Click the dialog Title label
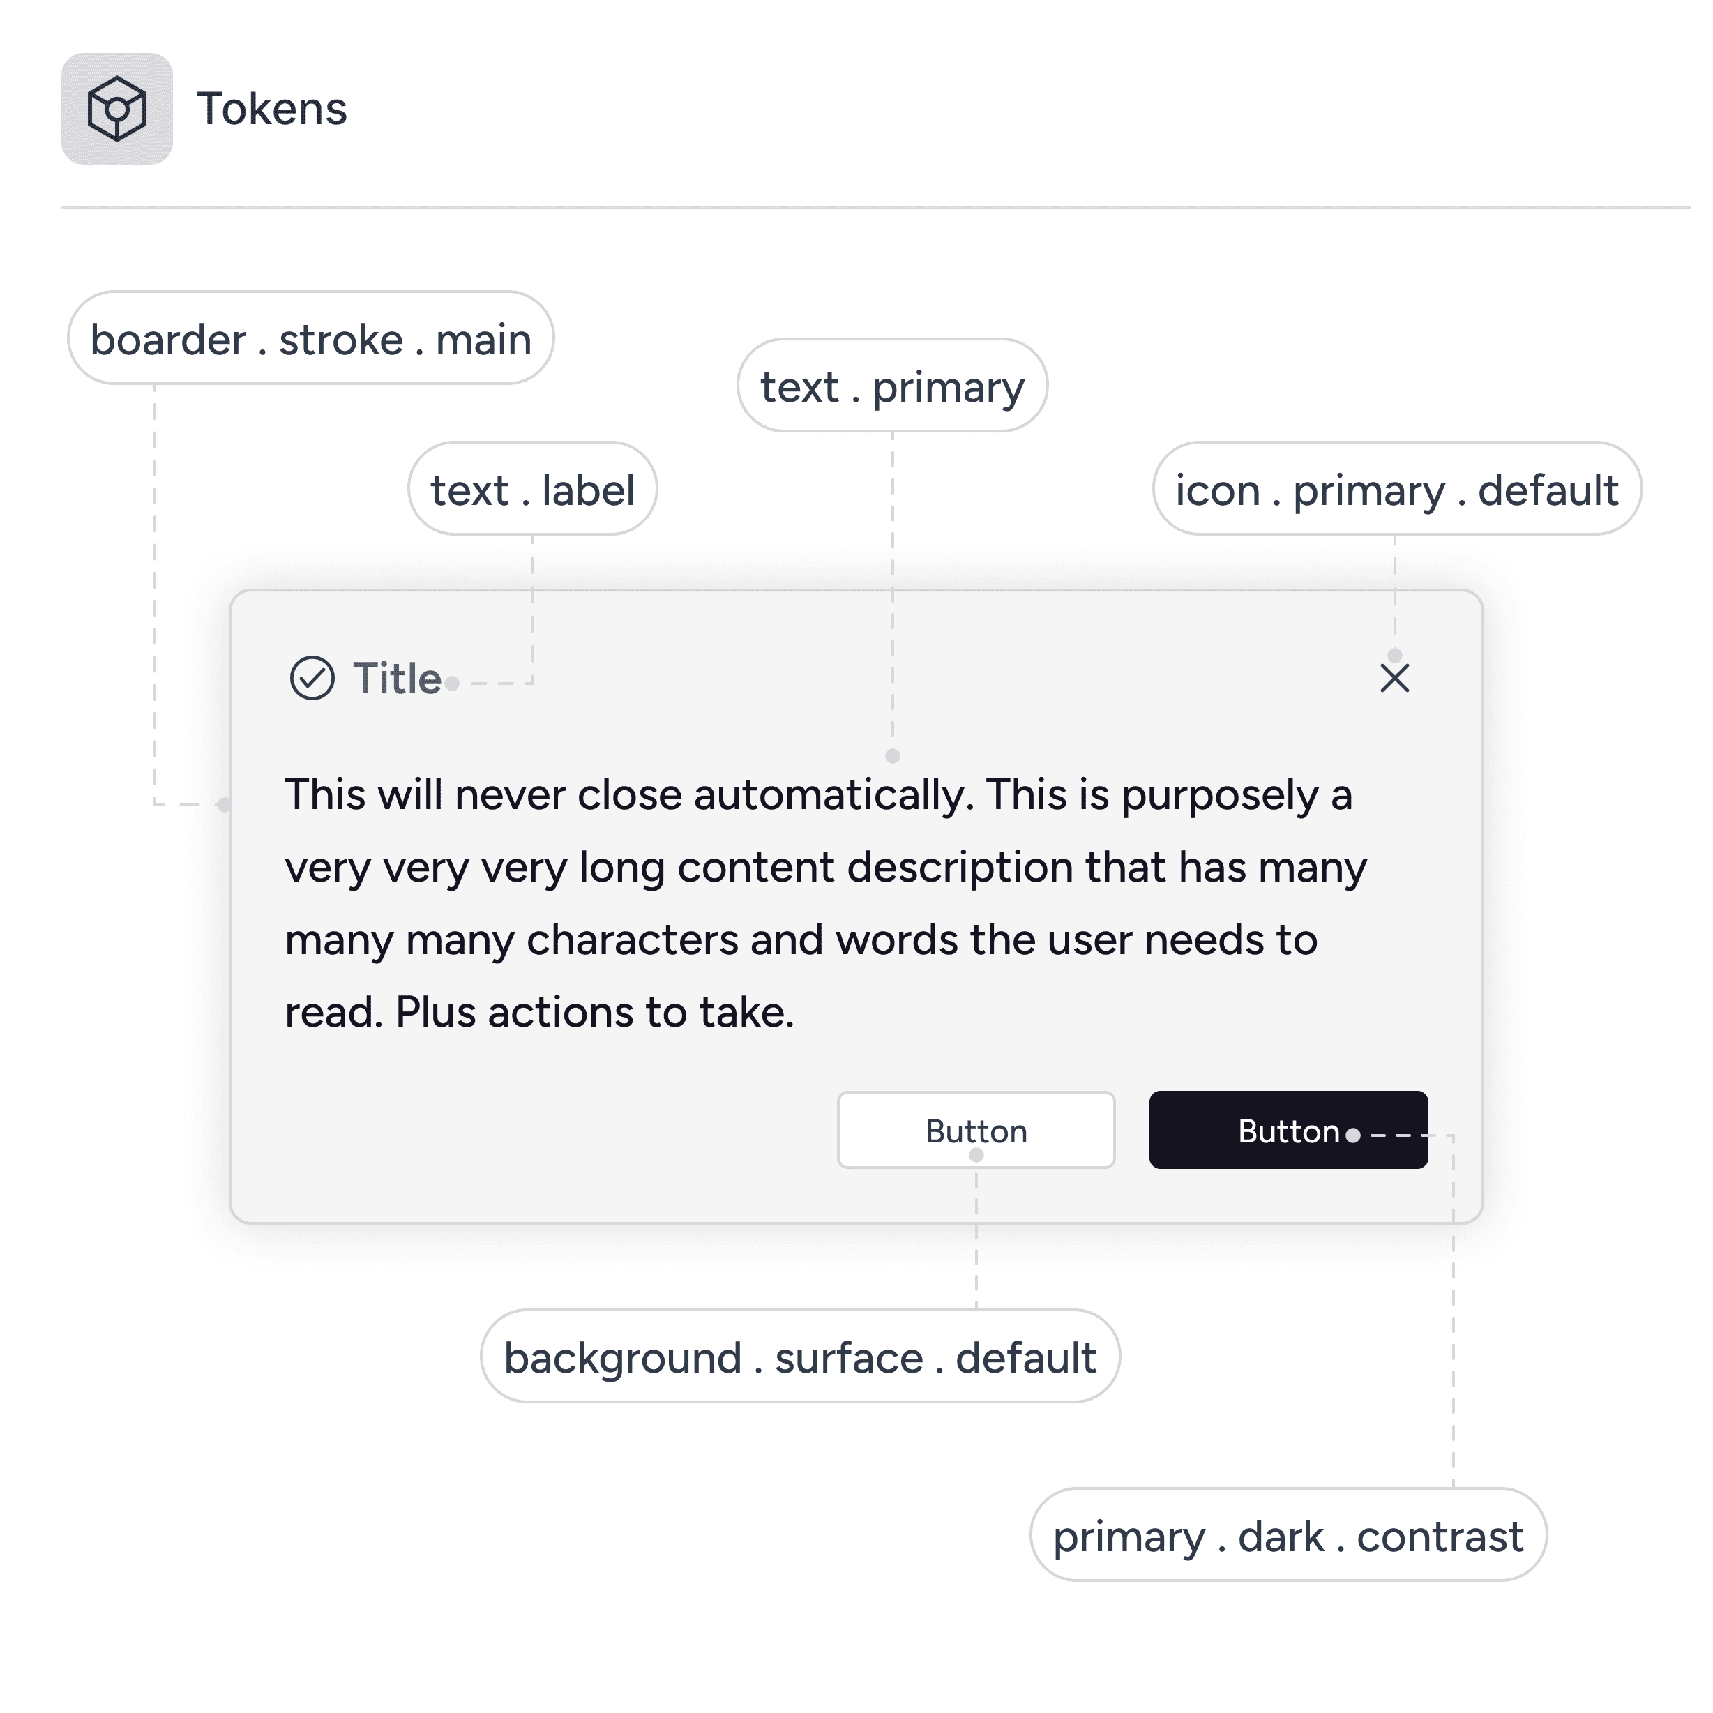Viewport: 1713px width, 1713px height. pos(398,678)
